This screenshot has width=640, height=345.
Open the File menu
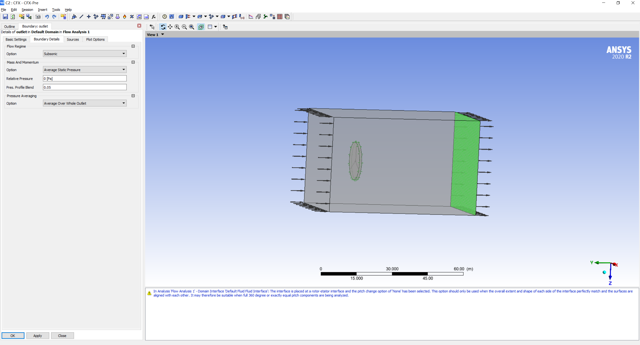[4, 10]
